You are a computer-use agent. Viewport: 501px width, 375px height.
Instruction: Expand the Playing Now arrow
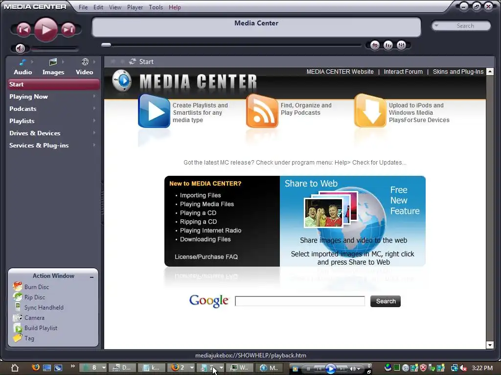pyautogui.click(x=94, y=96)
